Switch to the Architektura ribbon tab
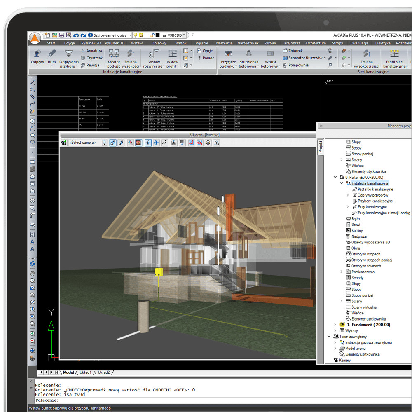This screenshot has height=412, width=412. 315,43
